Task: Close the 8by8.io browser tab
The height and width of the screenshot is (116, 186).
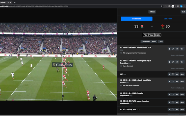Action: coord(10,2)
